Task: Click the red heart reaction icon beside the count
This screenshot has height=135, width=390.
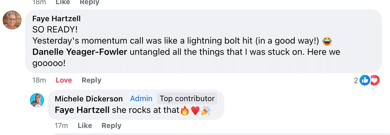Action: coord(374,80)
